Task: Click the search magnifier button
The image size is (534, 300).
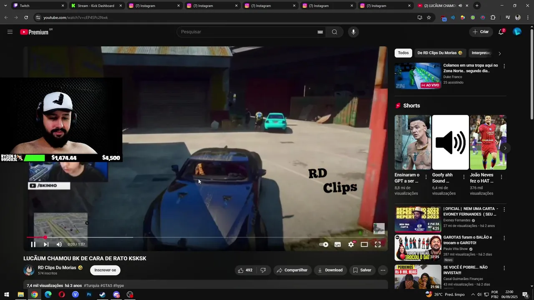Action: point(335,32)
